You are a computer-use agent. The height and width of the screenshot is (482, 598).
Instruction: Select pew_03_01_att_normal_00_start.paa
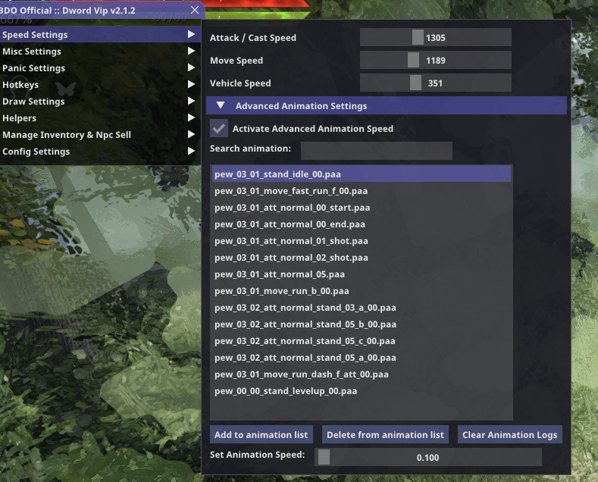pos(362,208)
